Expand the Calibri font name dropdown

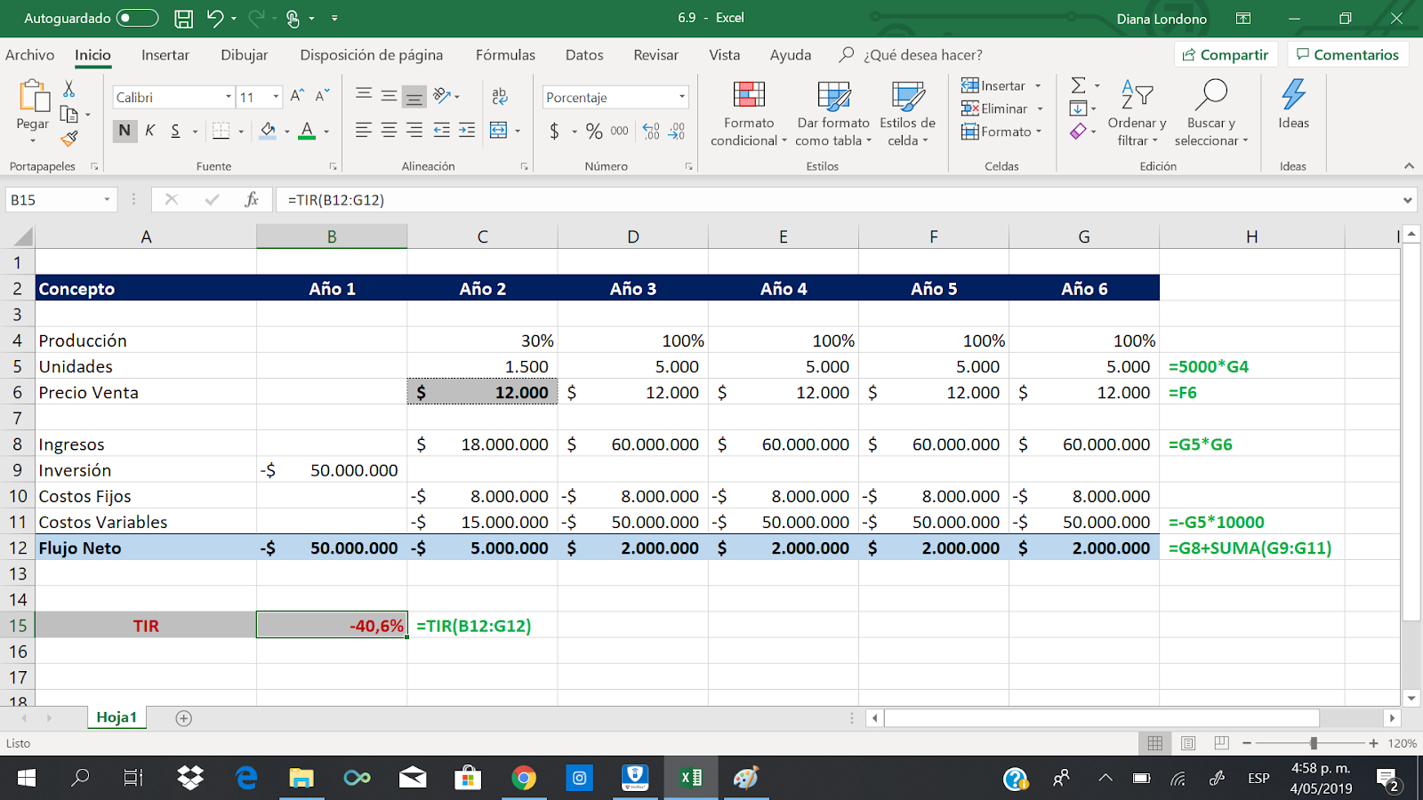click(x=228, y=96)
